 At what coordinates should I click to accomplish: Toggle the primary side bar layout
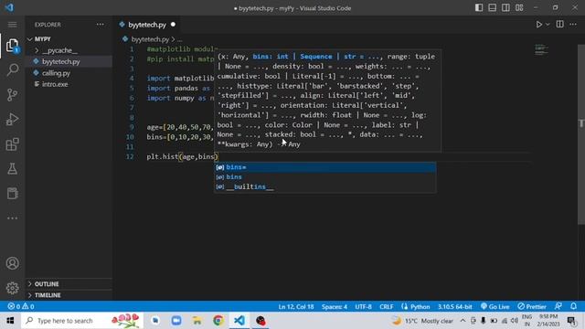click(479, 8)
